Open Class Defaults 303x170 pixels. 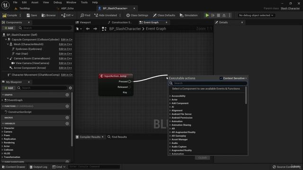[x=164, y=15]
